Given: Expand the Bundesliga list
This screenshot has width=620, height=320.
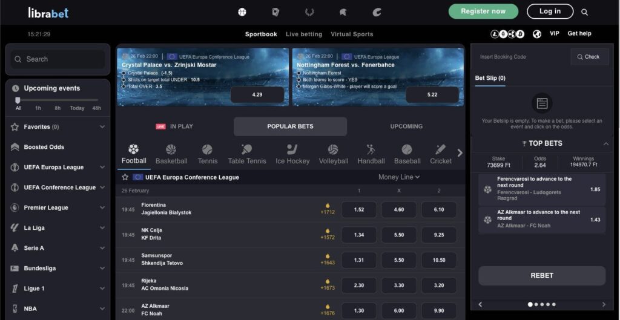Looking at the screenshot, I should 102,268.
